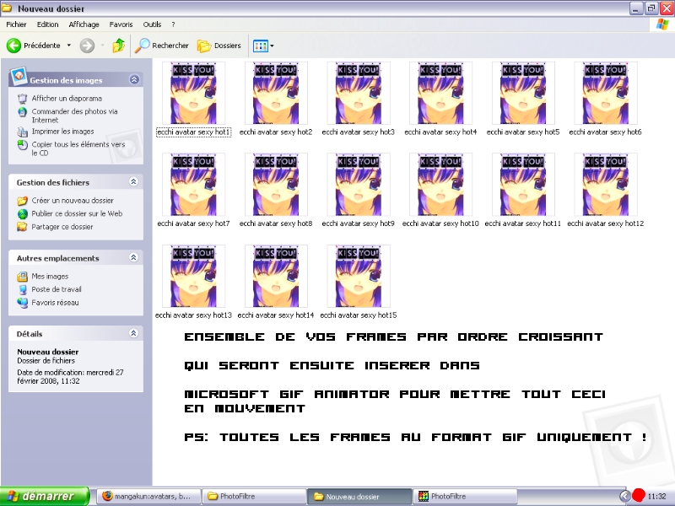Switch to PhotoFiltre folder taskbar button
Viewport: 675px width, 506px height.
[x=255, y=497]
